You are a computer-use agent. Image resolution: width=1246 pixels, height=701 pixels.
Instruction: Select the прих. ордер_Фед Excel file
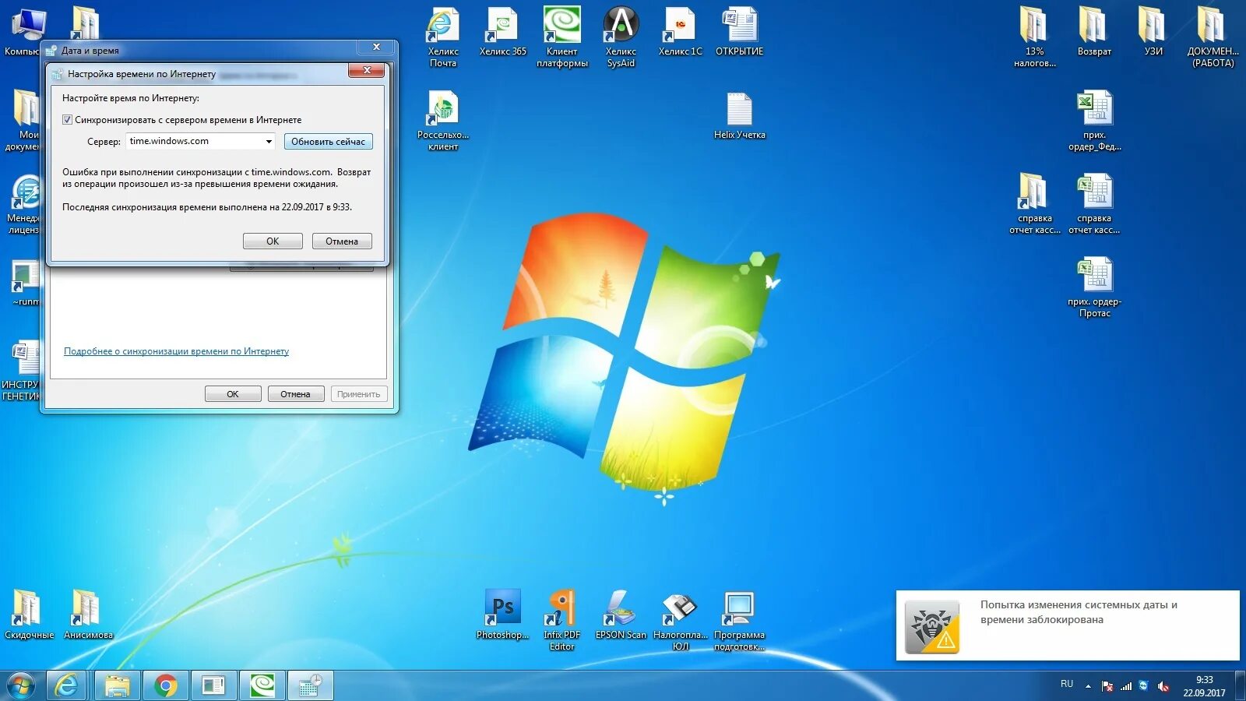[x=1094, y=121]
